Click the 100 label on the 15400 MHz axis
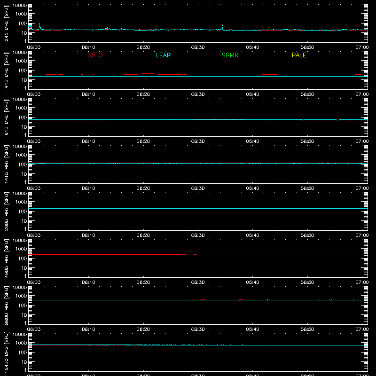 click(23, 352)
